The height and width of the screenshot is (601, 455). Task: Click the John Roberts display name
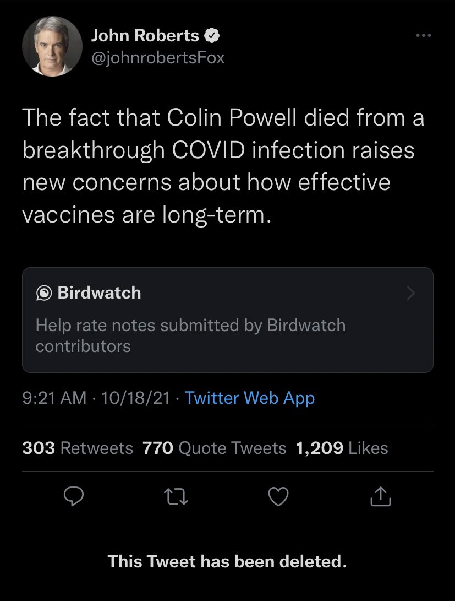(145, 36)
